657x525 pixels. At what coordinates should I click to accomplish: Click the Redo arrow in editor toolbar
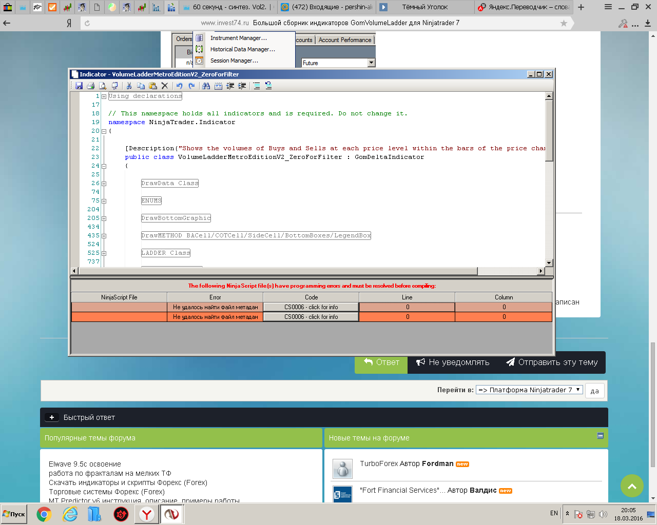click(191, 86)
